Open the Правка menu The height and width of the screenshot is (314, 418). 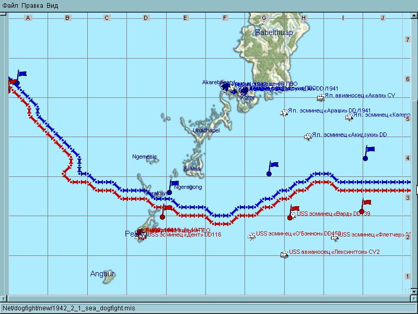click(x=31, y=5)
